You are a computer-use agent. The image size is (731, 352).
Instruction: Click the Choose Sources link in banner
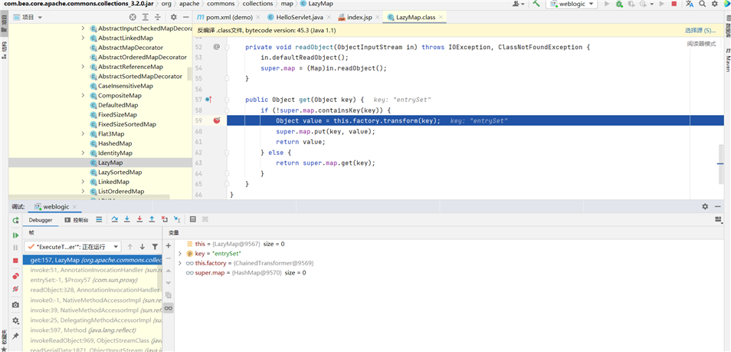(700, 31)
